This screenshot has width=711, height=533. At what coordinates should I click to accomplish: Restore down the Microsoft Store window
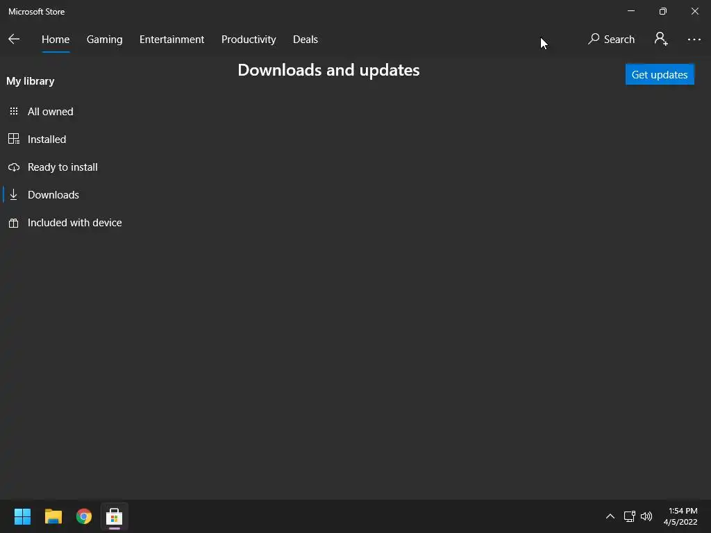pyautogui.click(x=663, y=11)
